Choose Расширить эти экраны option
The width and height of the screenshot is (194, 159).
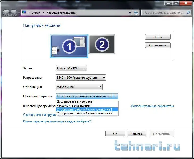(87, 105)
